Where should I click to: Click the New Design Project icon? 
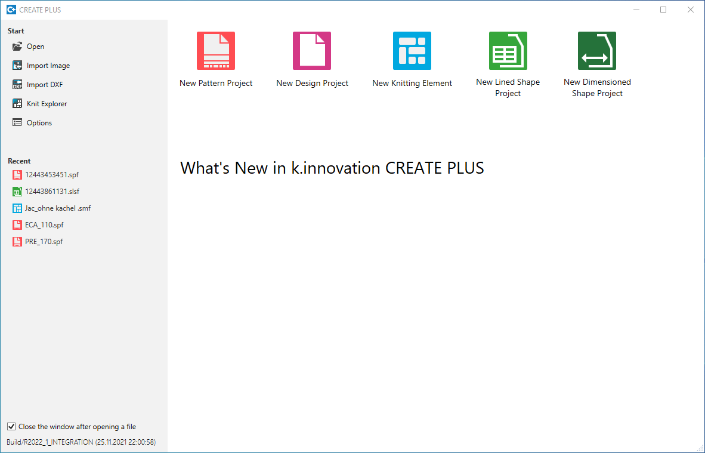(x=312, y=51)
